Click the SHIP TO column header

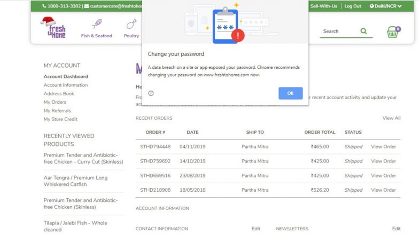[255, 132]
